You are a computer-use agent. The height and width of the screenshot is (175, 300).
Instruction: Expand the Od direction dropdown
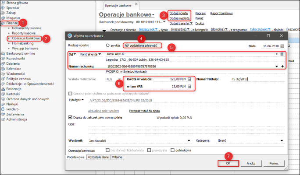click(x=72, y=54)
